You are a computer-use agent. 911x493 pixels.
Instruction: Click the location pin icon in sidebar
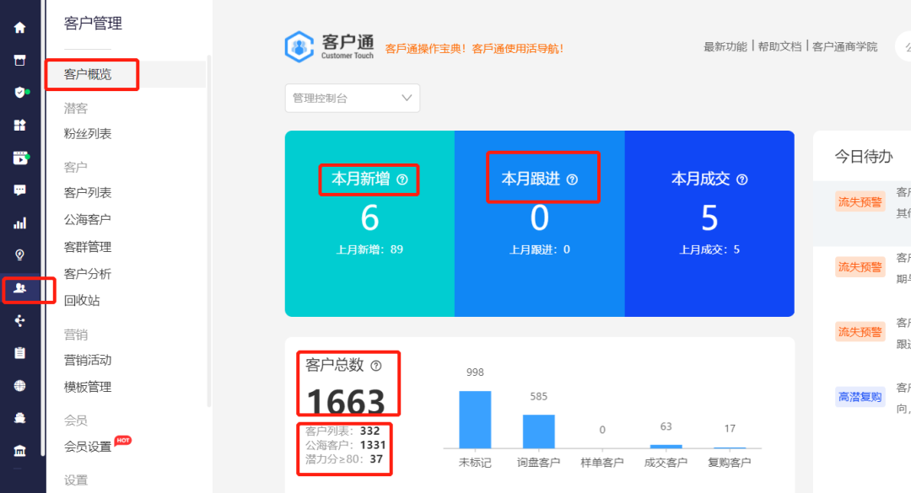click(19, 255)
